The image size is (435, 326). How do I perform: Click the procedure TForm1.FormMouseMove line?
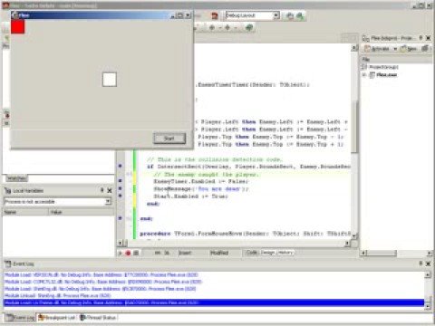coord(245,234)
